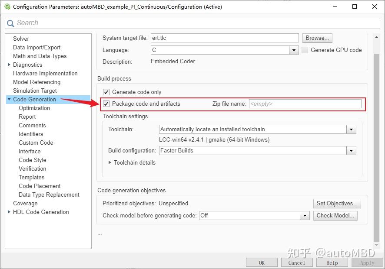This screenshot has width=385, height=269.
Task: Click the ellipsis advanced parameters link
Action: (100, 234)
